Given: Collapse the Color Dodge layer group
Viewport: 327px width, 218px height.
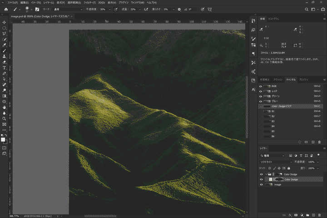Looking at the screenshot, I should click(x=266, y=174).
